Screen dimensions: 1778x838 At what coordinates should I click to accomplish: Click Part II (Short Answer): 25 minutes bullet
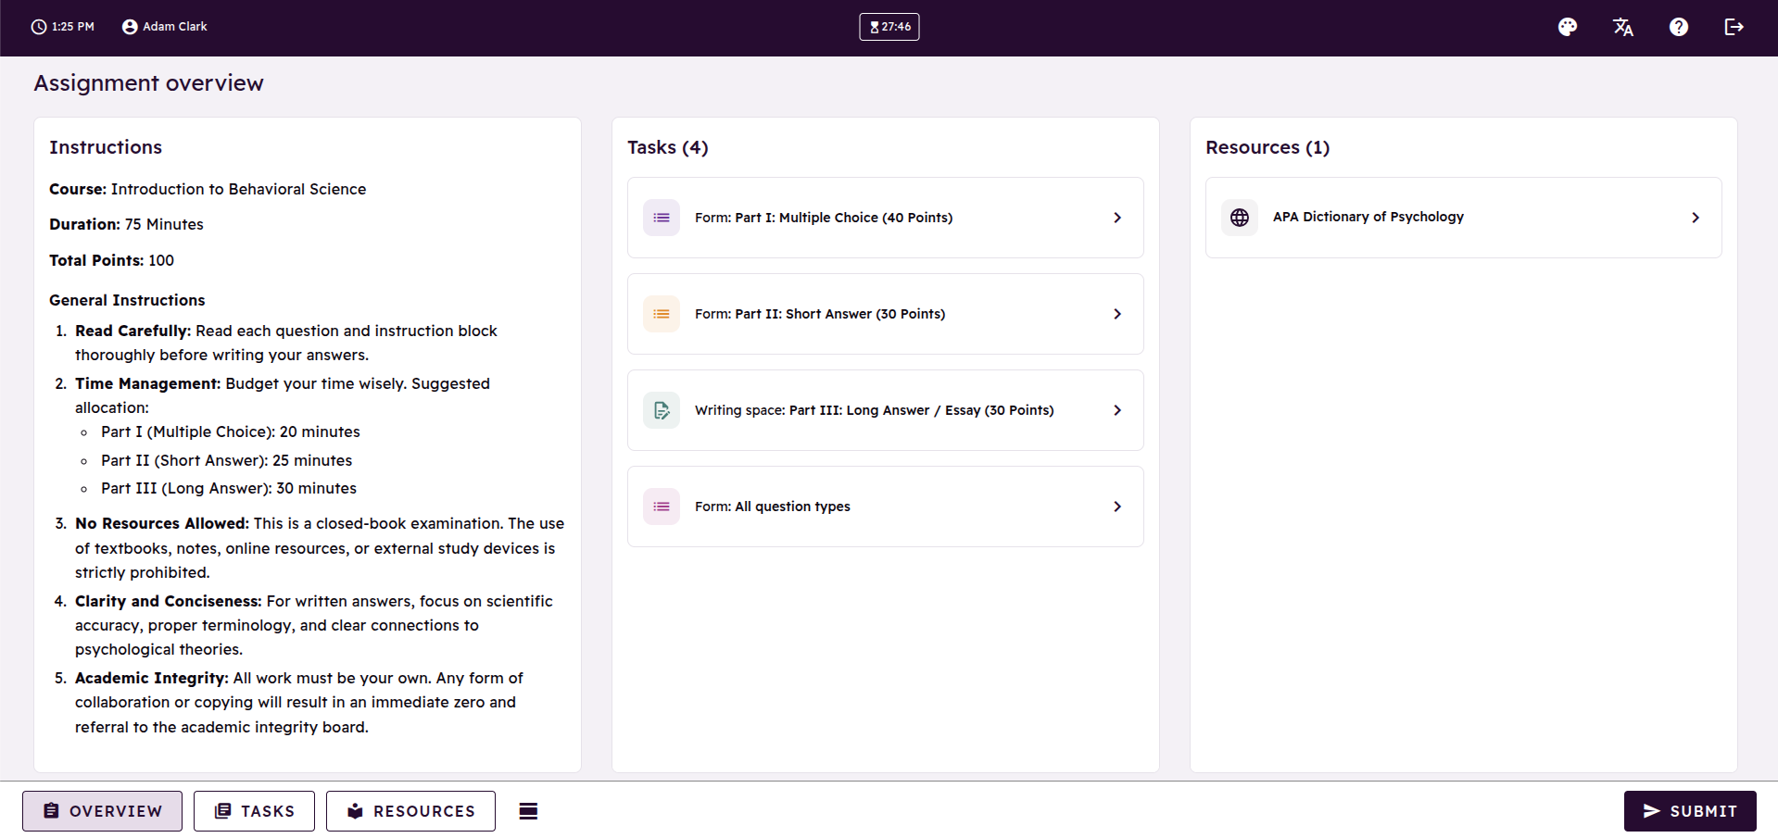(x=227, y=460)
